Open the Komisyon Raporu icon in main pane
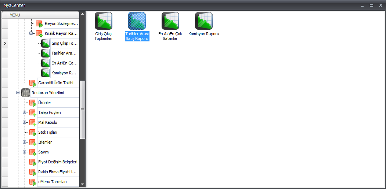 (204, 21)
